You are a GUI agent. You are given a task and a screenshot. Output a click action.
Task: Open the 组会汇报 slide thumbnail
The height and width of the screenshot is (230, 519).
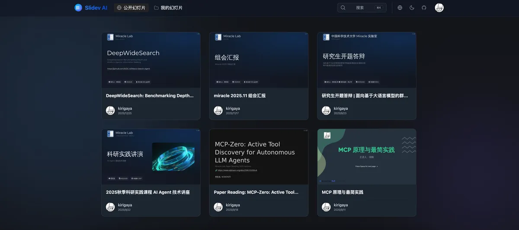point(259,60)
